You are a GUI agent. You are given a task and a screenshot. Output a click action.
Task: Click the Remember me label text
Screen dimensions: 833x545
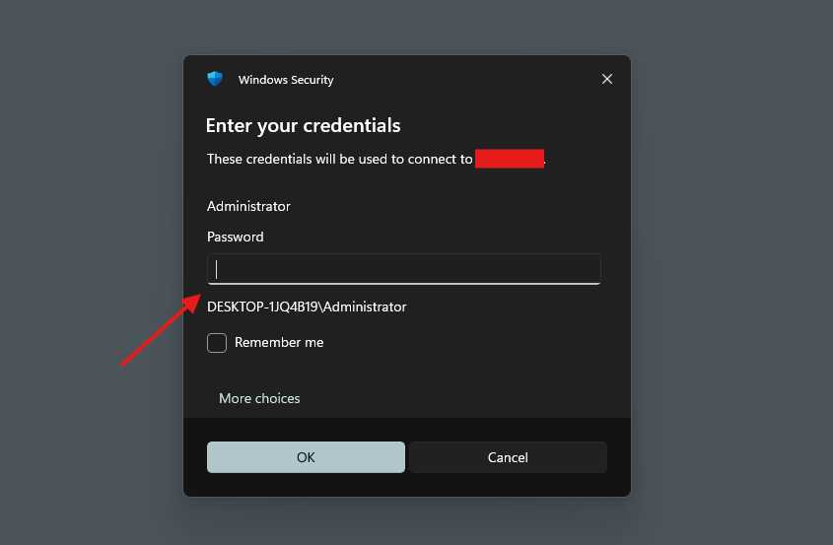point(279,343)
